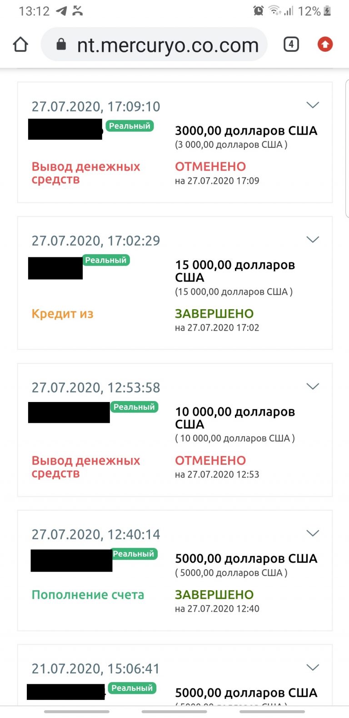Screen dimensions: 349x718
Task: Tap the ЗАВЕРШЕНО status of 5000,00 deposit
Action: [214, 595]
